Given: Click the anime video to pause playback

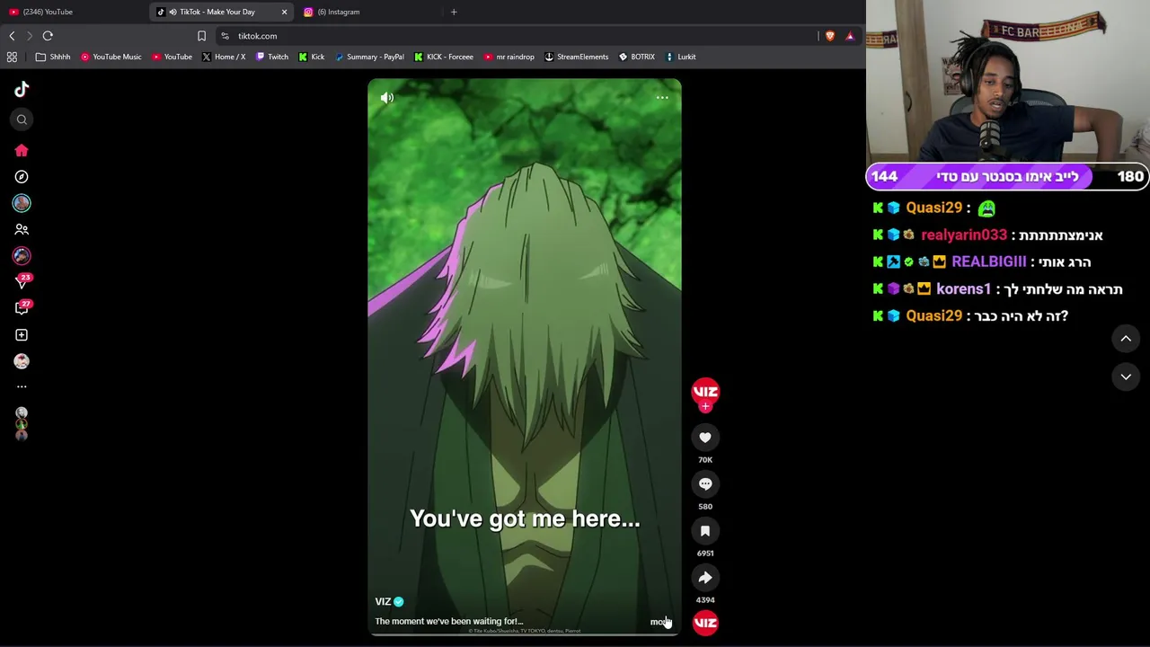Looking at the screenshot, I should coord(525,357).
